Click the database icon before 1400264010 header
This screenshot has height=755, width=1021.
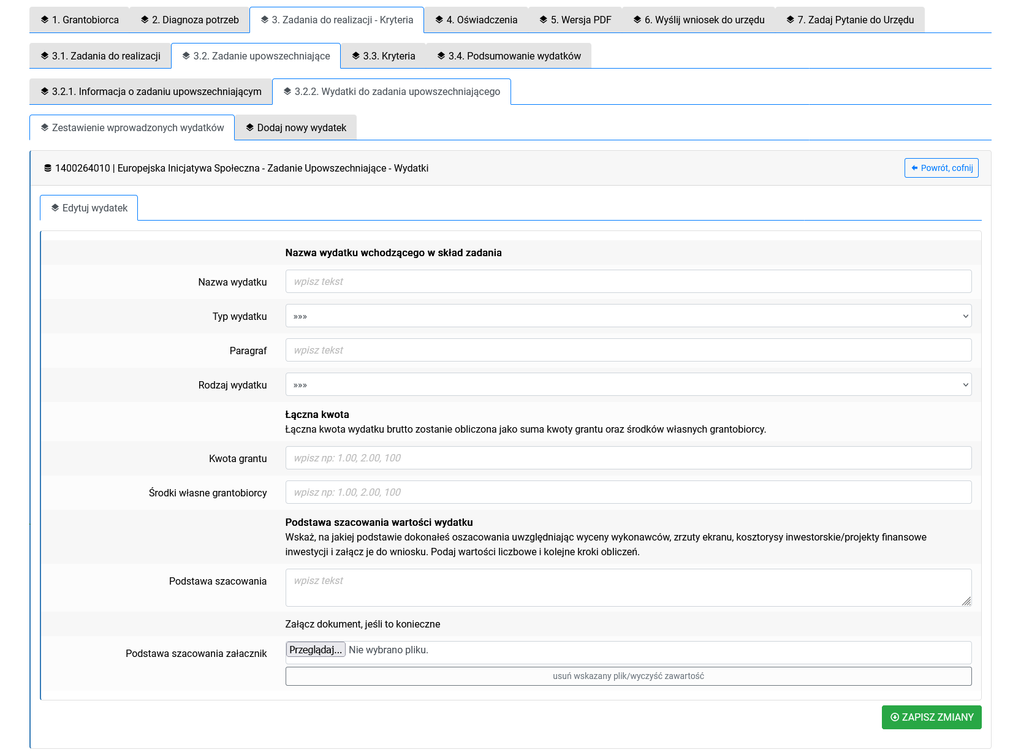click(x=48, y=168)
